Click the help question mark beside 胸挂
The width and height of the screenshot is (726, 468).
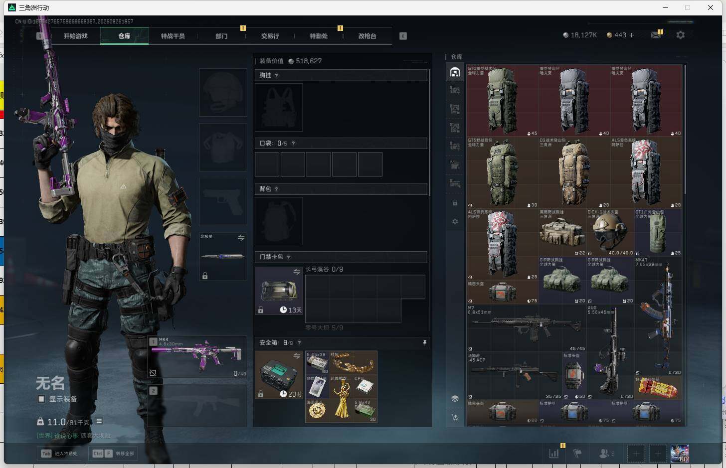(276, 75)
